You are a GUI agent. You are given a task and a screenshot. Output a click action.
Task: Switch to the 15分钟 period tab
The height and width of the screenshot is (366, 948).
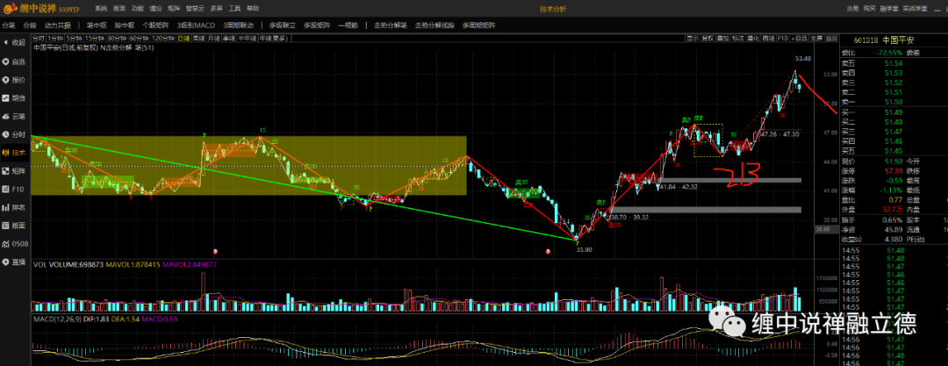pos(94,38)
